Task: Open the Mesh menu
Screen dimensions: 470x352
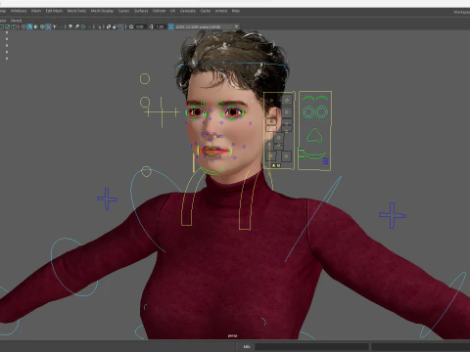Action: pyautogui.click(x=36, y=11)
